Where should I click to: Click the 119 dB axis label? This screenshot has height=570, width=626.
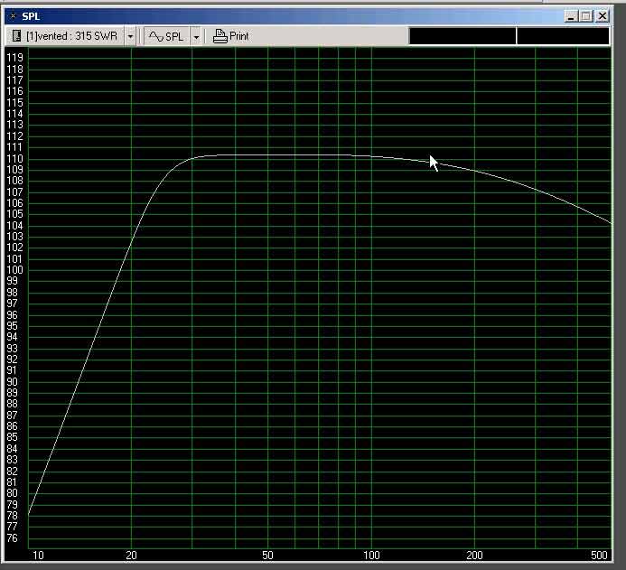pos(14,58)
